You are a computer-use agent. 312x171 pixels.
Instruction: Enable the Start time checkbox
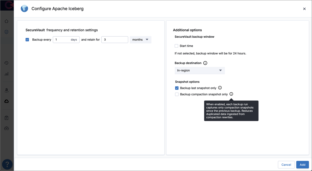tap(176, 46)
